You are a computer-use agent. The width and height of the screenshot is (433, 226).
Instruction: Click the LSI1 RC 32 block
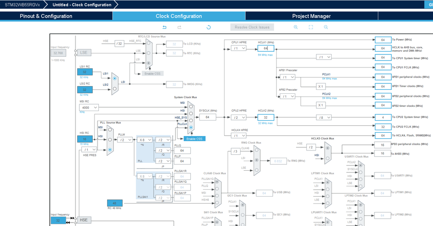(x=85, y=72)
